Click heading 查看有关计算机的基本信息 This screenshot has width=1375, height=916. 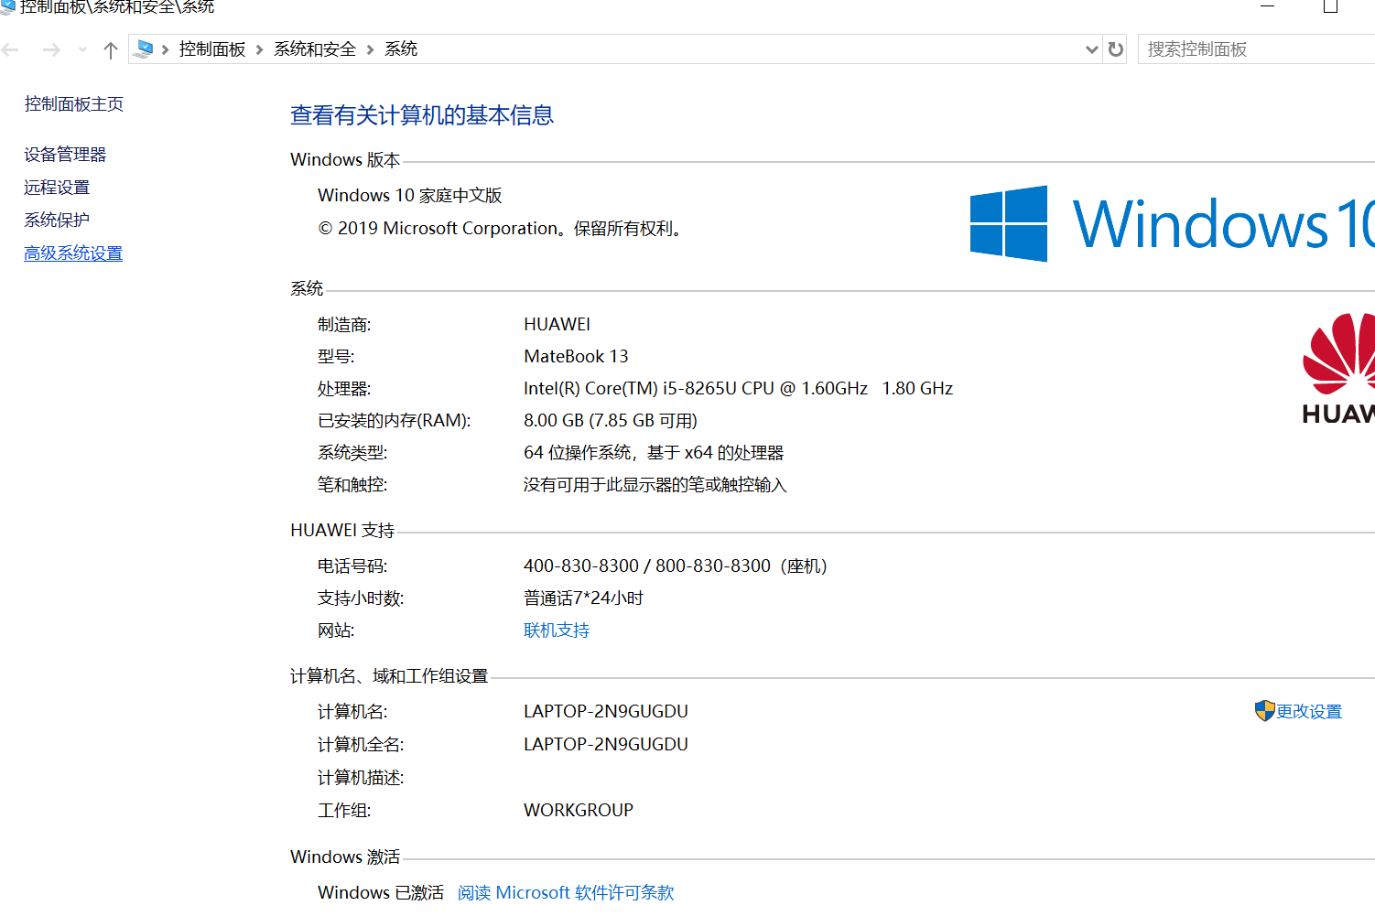coord(422,115)
